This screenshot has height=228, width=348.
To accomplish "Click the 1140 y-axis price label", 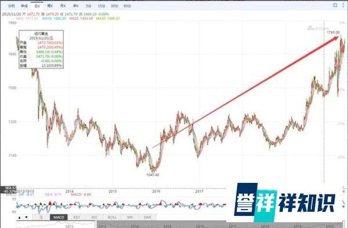I will click(x=12, y=156).
